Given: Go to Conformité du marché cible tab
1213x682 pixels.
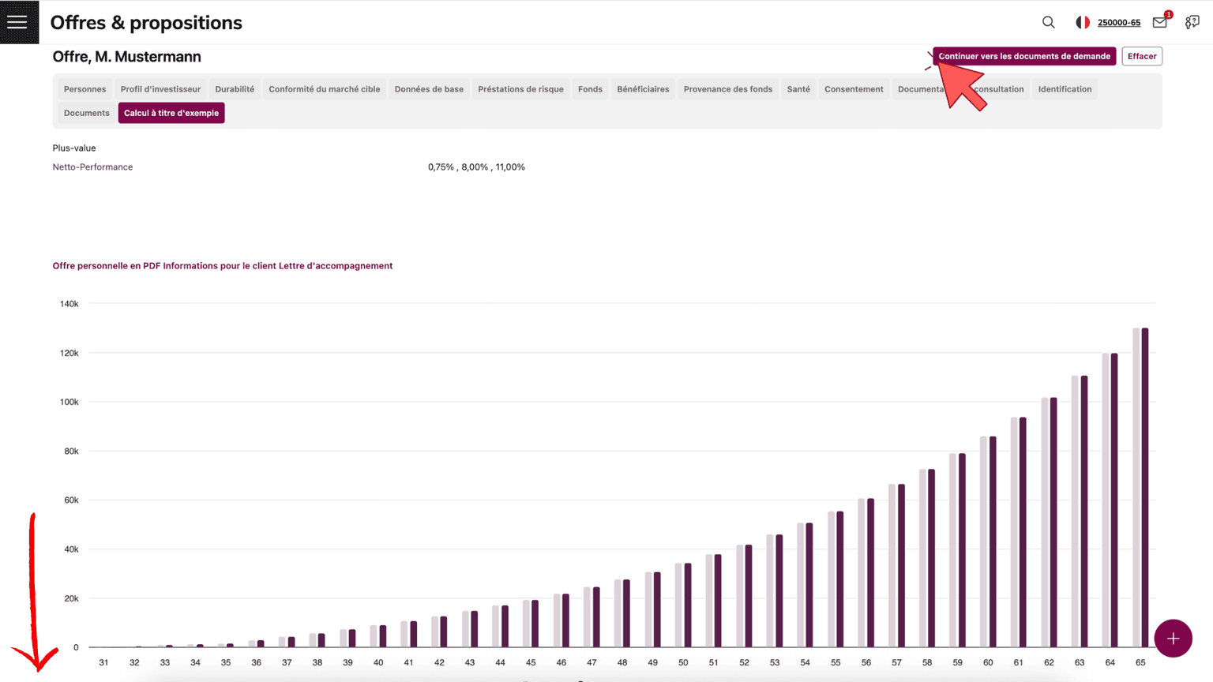Looking at the screenshot, I should [x=324, y=89].
